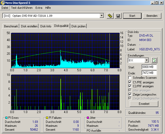Click the cyan PI Errors legend square

tap(6, 118)
